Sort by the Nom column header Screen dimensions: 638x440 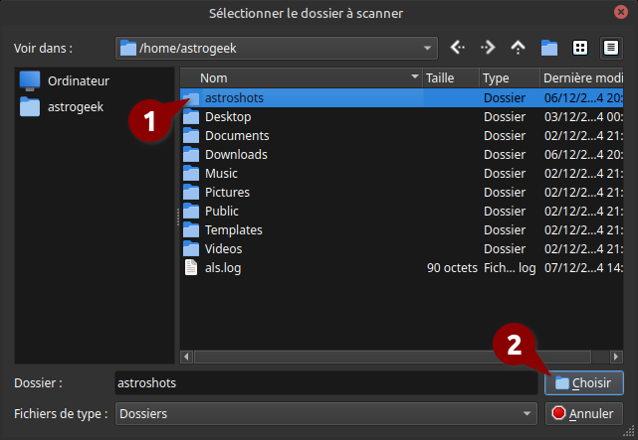[302, 77]
